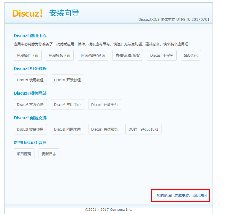Image resolution: width=236 pixels, height=214 pixels.
Task: Click Discuz! 相关网站 heading
Action: [30, 93]
